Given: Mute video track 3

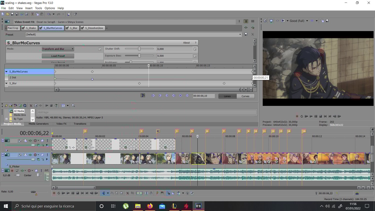Looking at the screenshot, I should [42, 141].
